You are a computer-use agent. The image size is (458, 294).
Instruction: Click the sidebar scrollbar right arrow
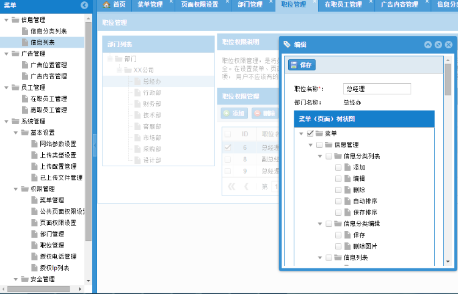click(81, 288)
